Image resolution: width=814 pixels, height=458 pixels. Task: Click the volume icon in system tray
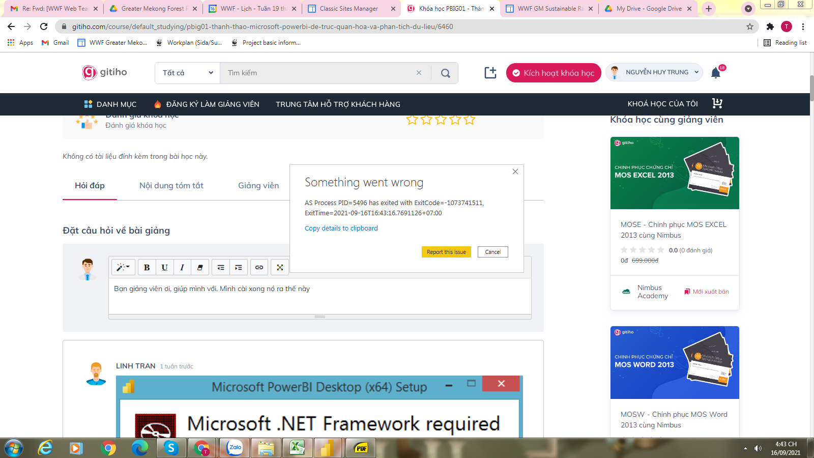758,448
